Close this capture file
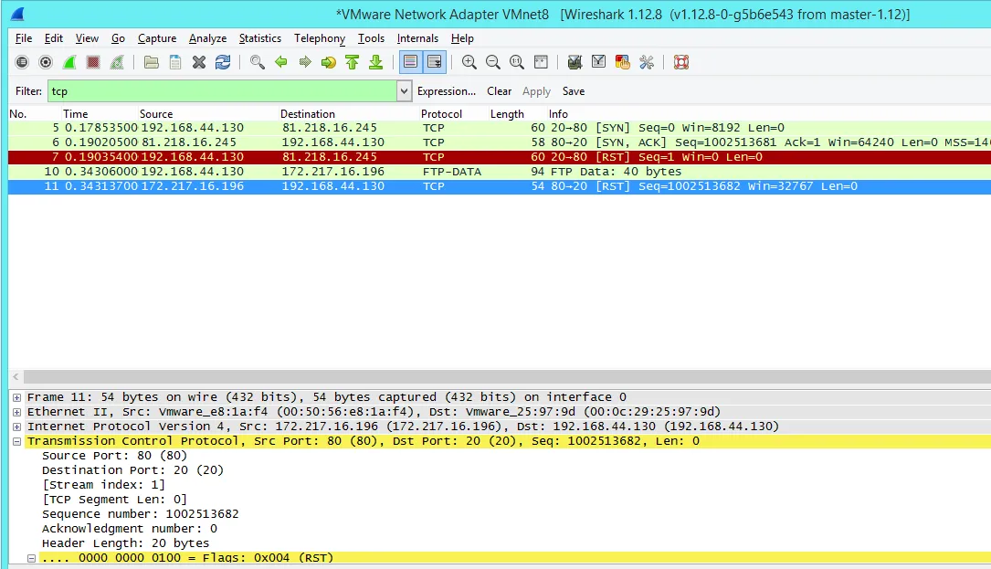Screen dimensions: 991x569 199,62
